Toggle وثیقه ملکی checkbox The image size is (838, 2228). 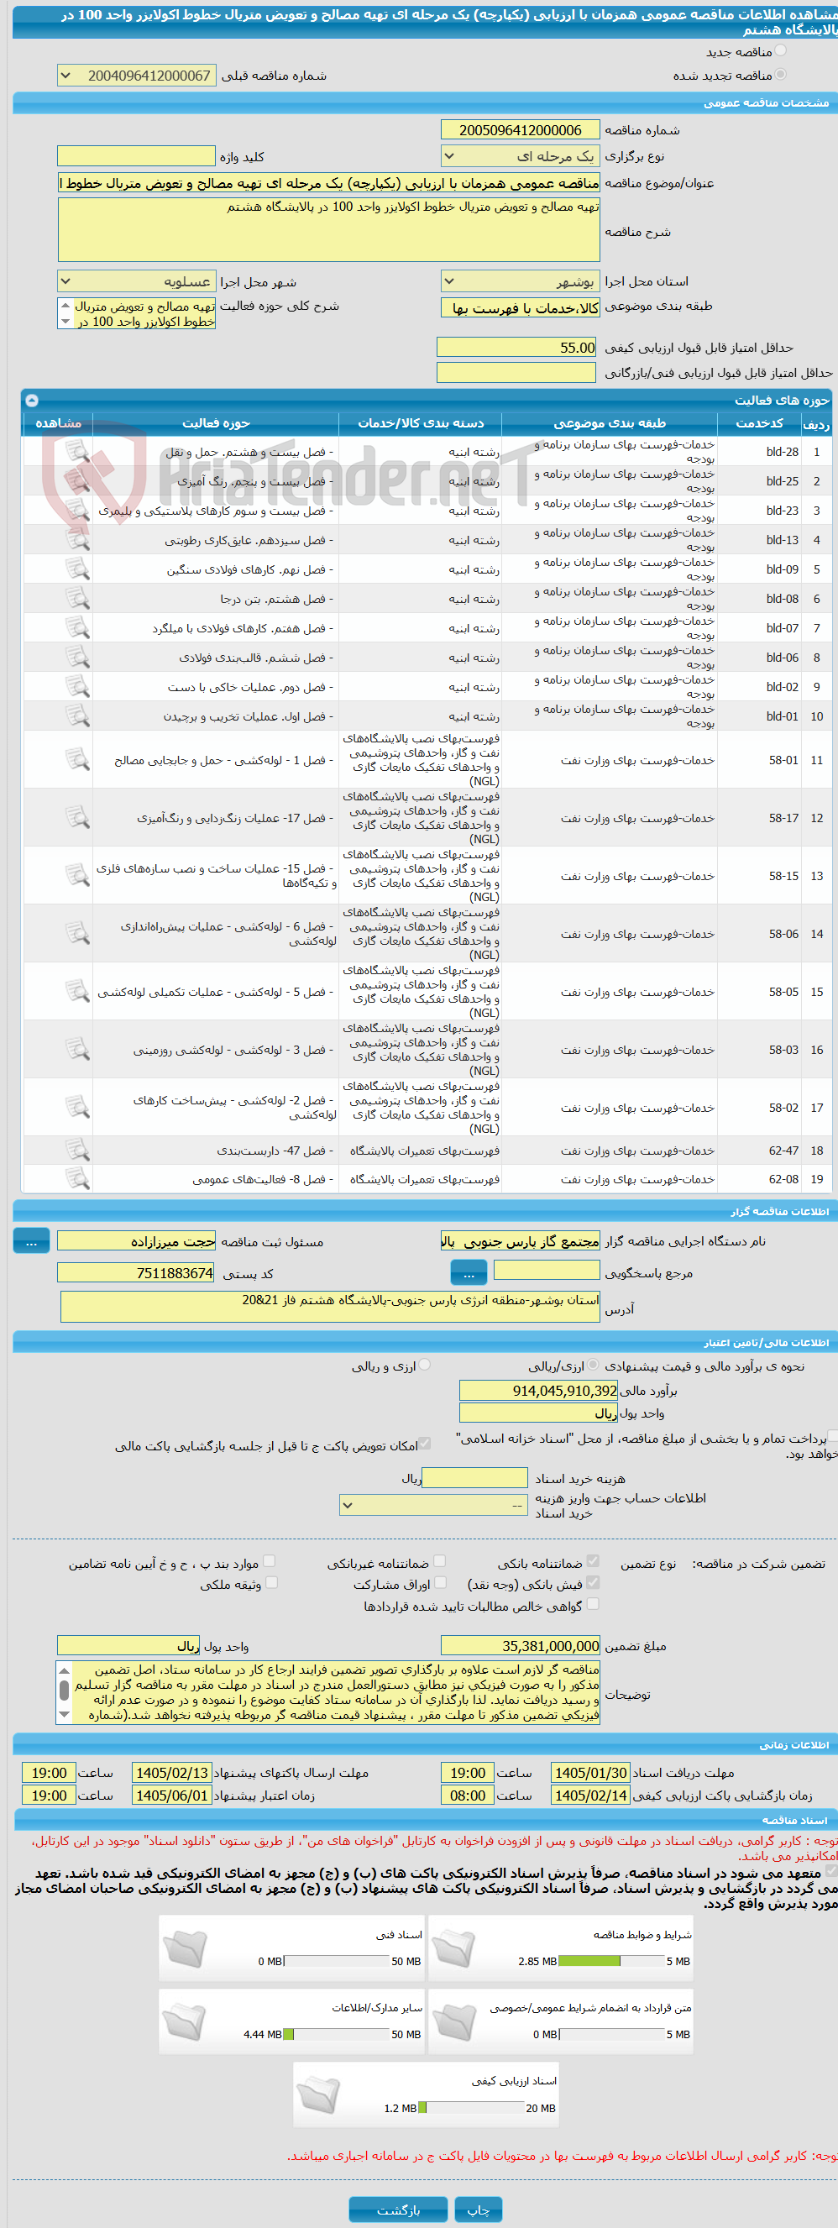(271, 1583)
